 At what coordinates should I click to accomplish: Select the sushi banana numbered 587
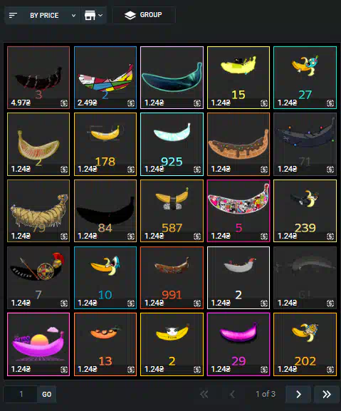point(172,211)
